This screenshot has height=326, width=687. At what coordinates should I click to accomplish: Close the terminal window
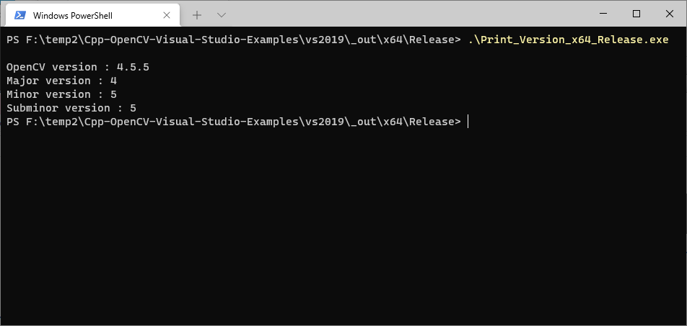pos(670,14)
